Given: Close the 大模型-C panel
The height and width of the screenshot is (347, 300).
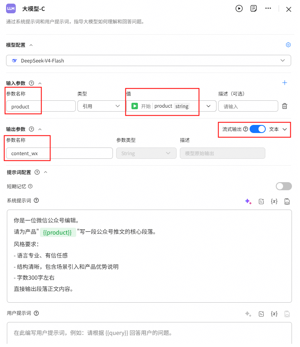Looking at the screenshot, I should [x=288, y=9].
